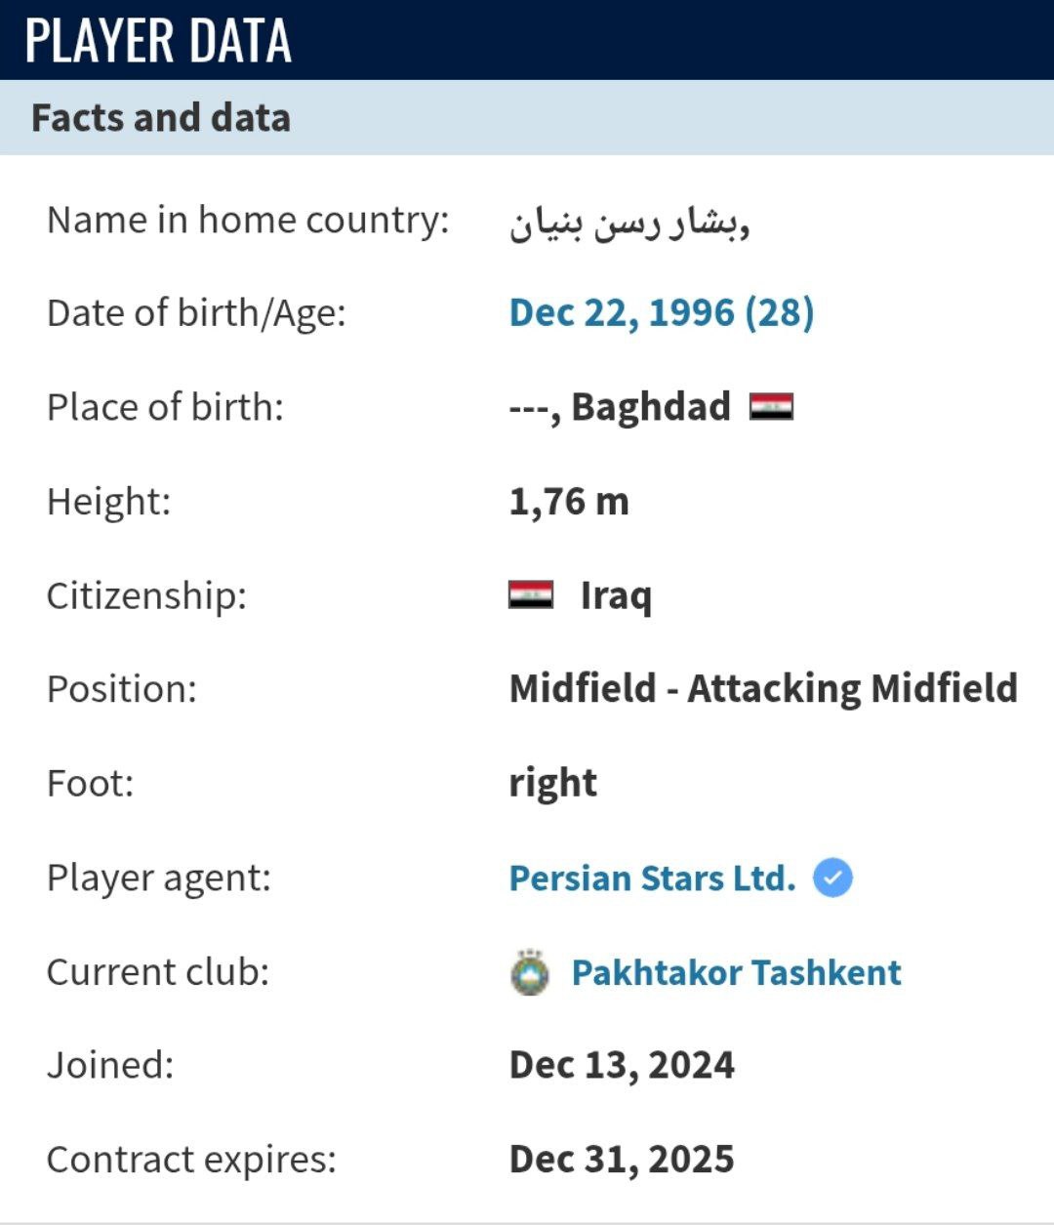1054x1225 pixels.
Task: Click the Pakhtakor Tashkent club crest
Action: pos(530,972)
